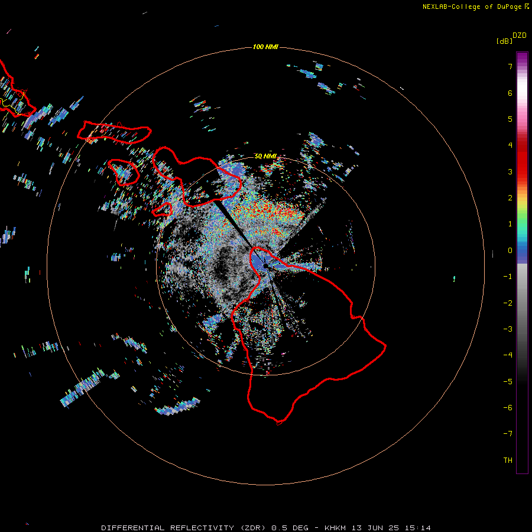532x532 pixels.
Task: Click the 50 NMI range ring label
Action: tap(265, 157)
